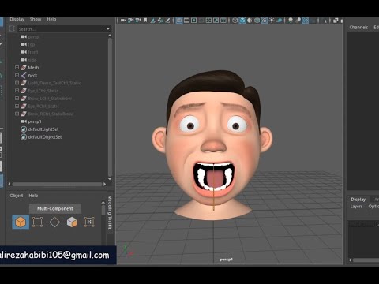Image resolution: width=379 pixels, height=284 pixels.
Task: Select Vertex selection mode icon
Action: 37,222
